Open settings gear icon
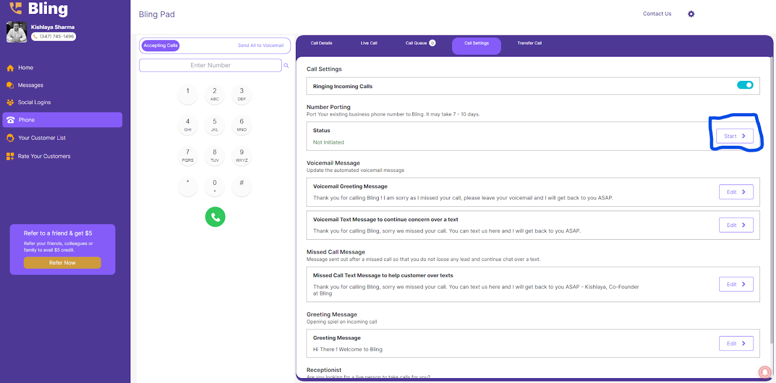The height and width of the screenshot is (383, 776). 691,14
